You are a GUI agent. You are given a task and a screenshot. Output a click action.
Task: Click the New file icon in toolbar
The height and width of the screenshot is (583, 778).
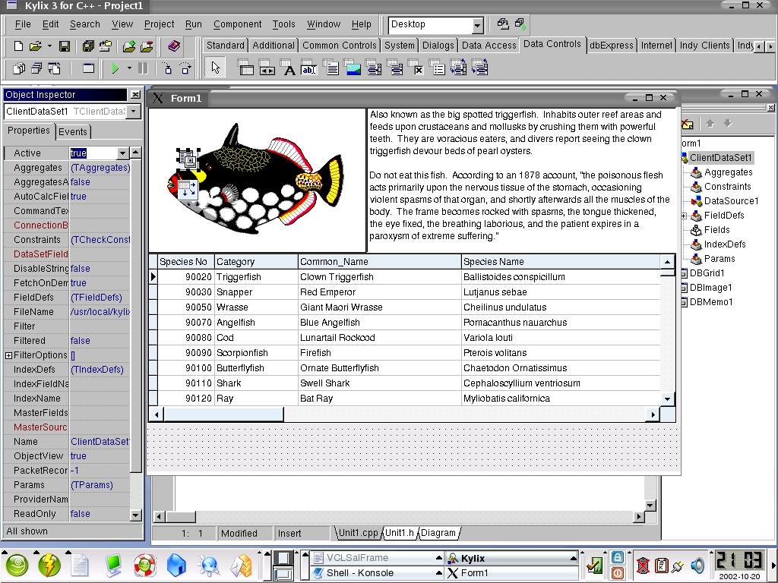click(18, 46)
